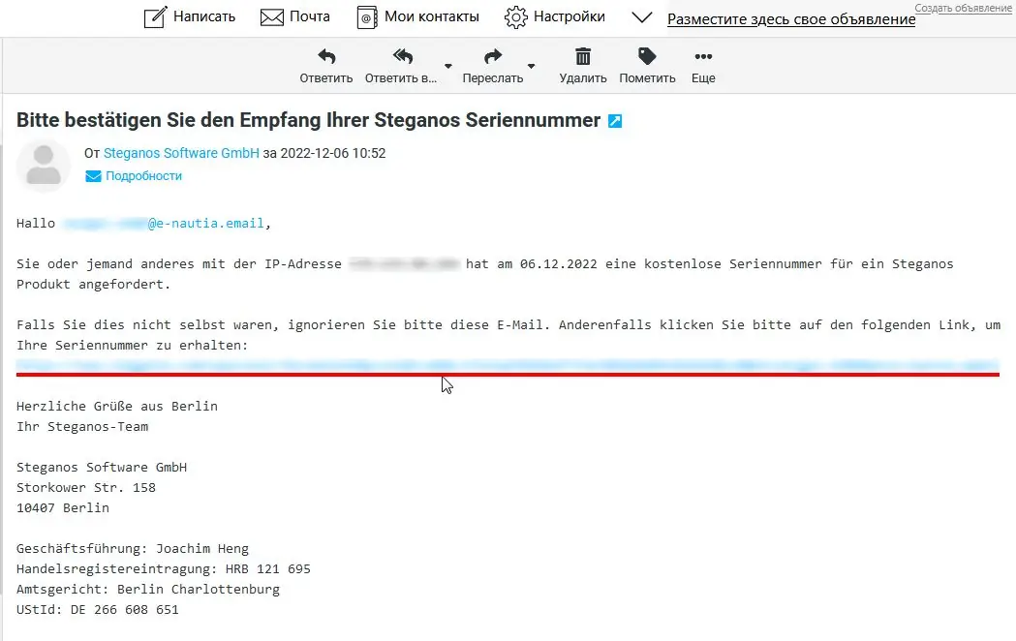Click the Еще label
Image resolution: width=1016 pixels, height=641 pixels.
pyautogui.click(x=703, y=78)
